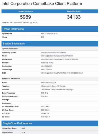Click the L3 Cache 16.0 MB value
This screenshot has width=100, height=134.
tap(45, 117)
